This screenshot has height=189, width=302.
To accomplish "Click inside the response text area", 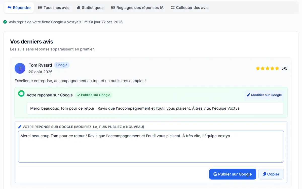I will coord(151,147).
